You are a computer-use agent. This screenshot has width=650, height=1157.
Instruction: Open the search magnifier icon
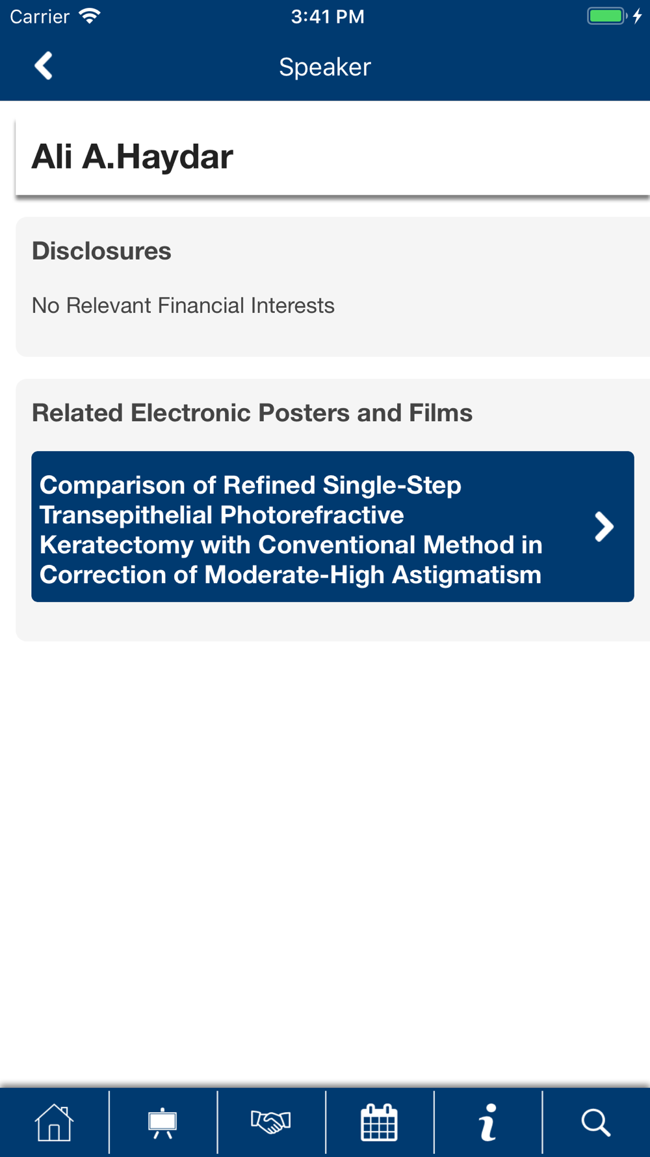[x=595, y=1123]
